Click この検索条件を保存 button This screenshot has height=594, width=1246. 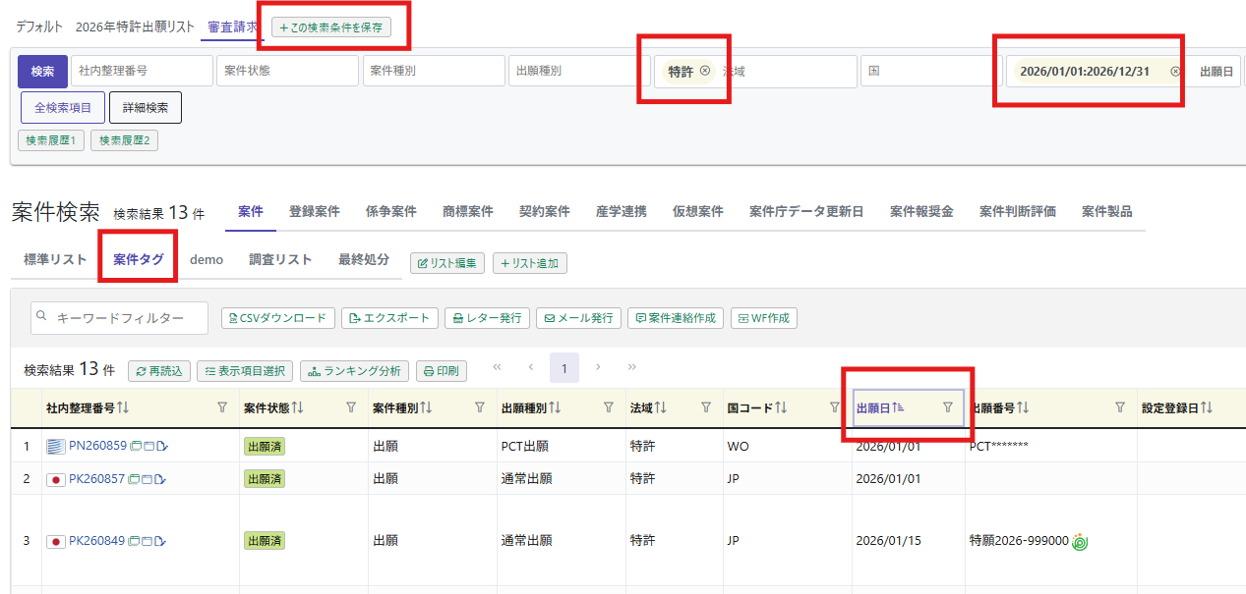pyautogui.click(x=331, y=27)
